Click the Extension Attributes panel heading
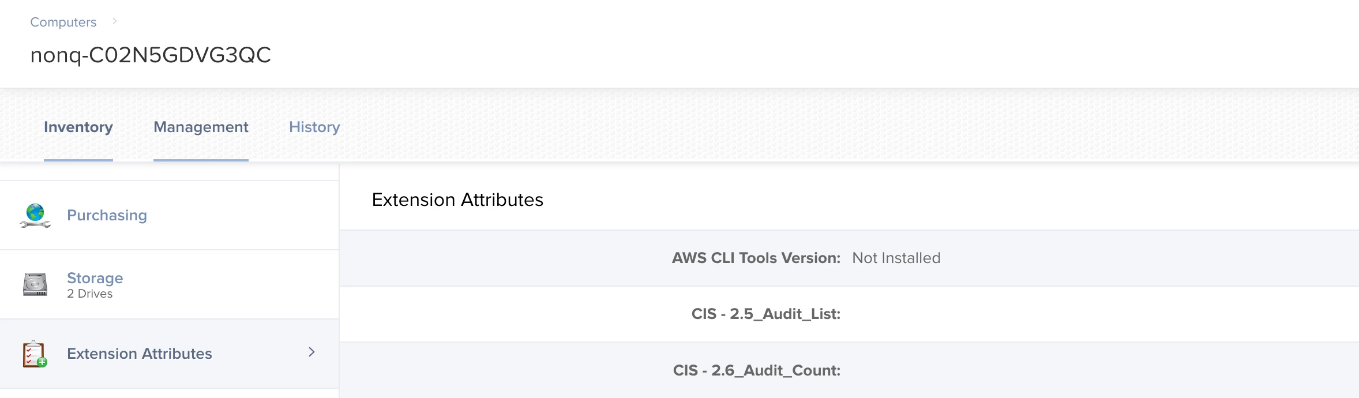Viewport: 1359px width, 398px height. click(x=457, y=200)
